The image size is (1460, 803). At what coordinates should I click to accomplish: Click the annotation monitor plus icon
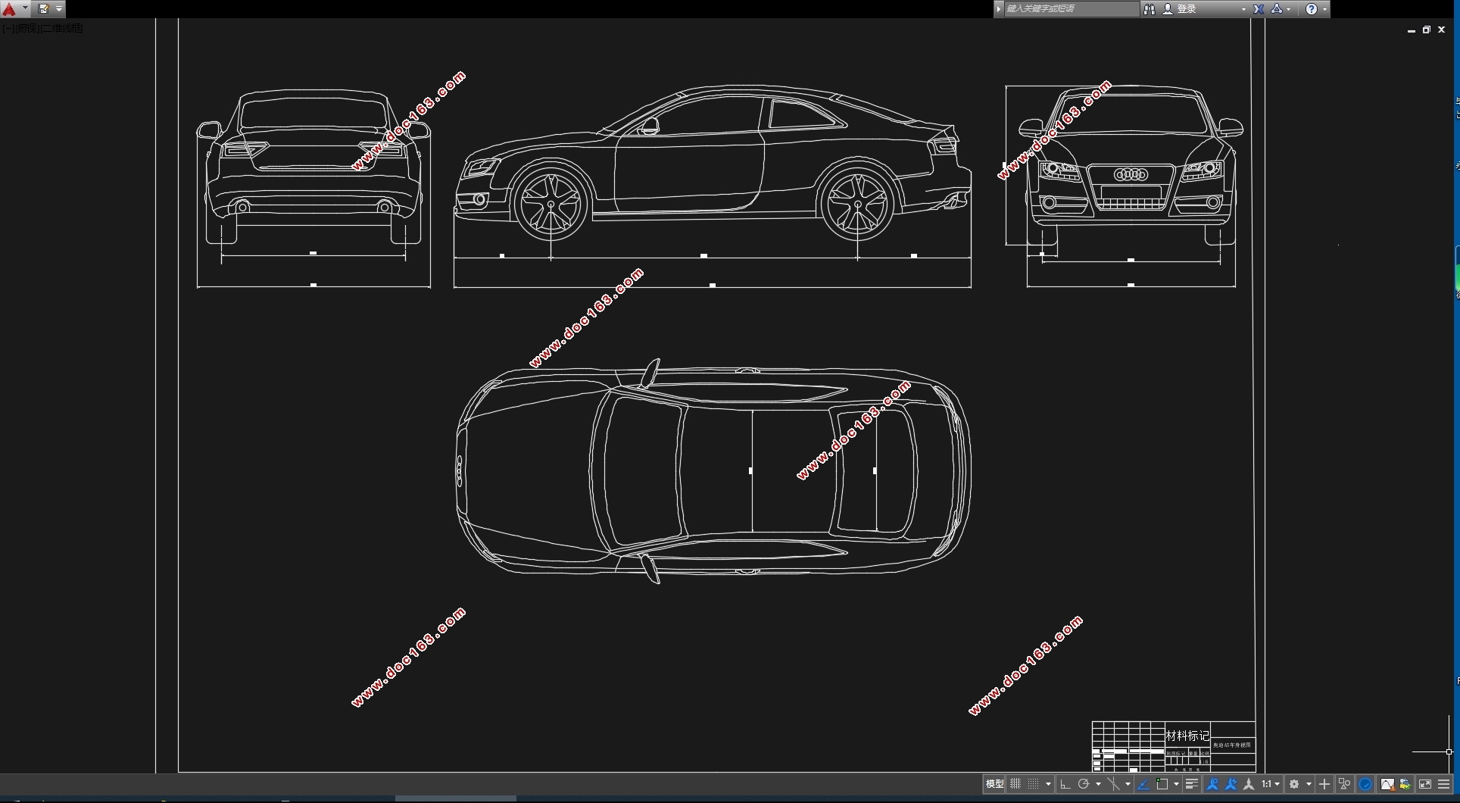(x=1324, y=784)
